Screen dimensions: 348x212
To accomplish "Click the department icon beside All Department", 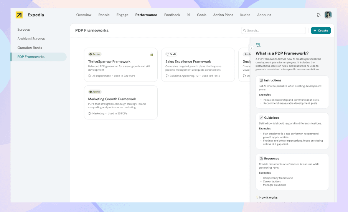I will click(90, 76).
